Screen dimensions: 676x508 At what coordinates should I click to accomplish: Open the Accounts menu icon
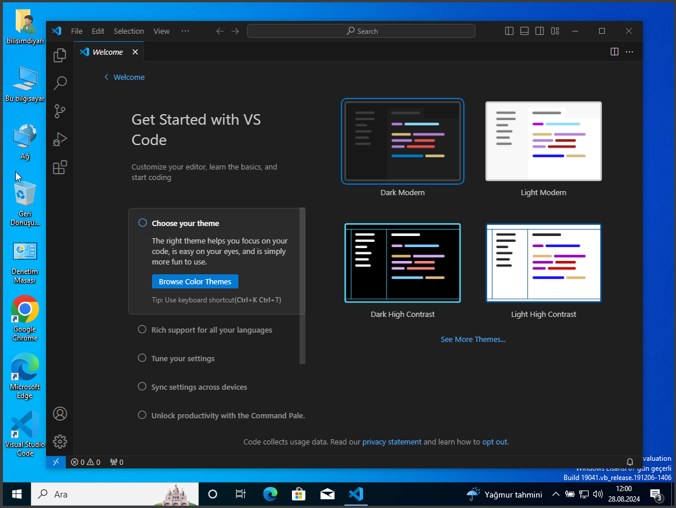(60, 414)
